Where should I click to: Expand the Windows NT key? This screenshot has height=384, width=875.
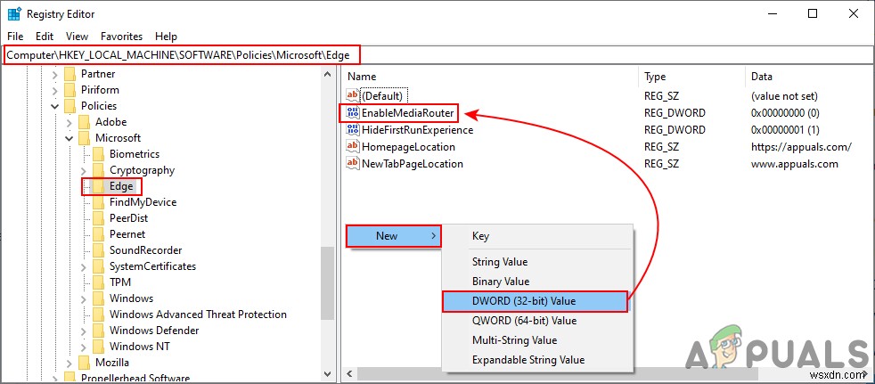(x=84, y=347)
